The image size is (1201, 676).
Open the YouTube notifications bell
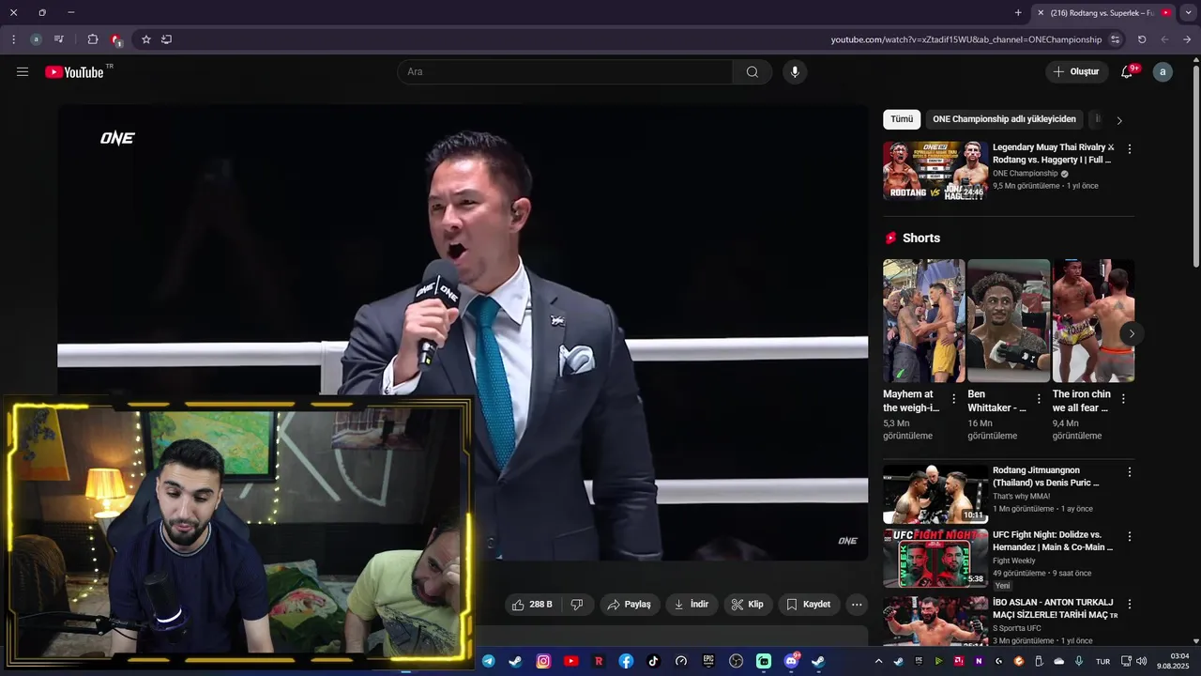click(1127, 72)
